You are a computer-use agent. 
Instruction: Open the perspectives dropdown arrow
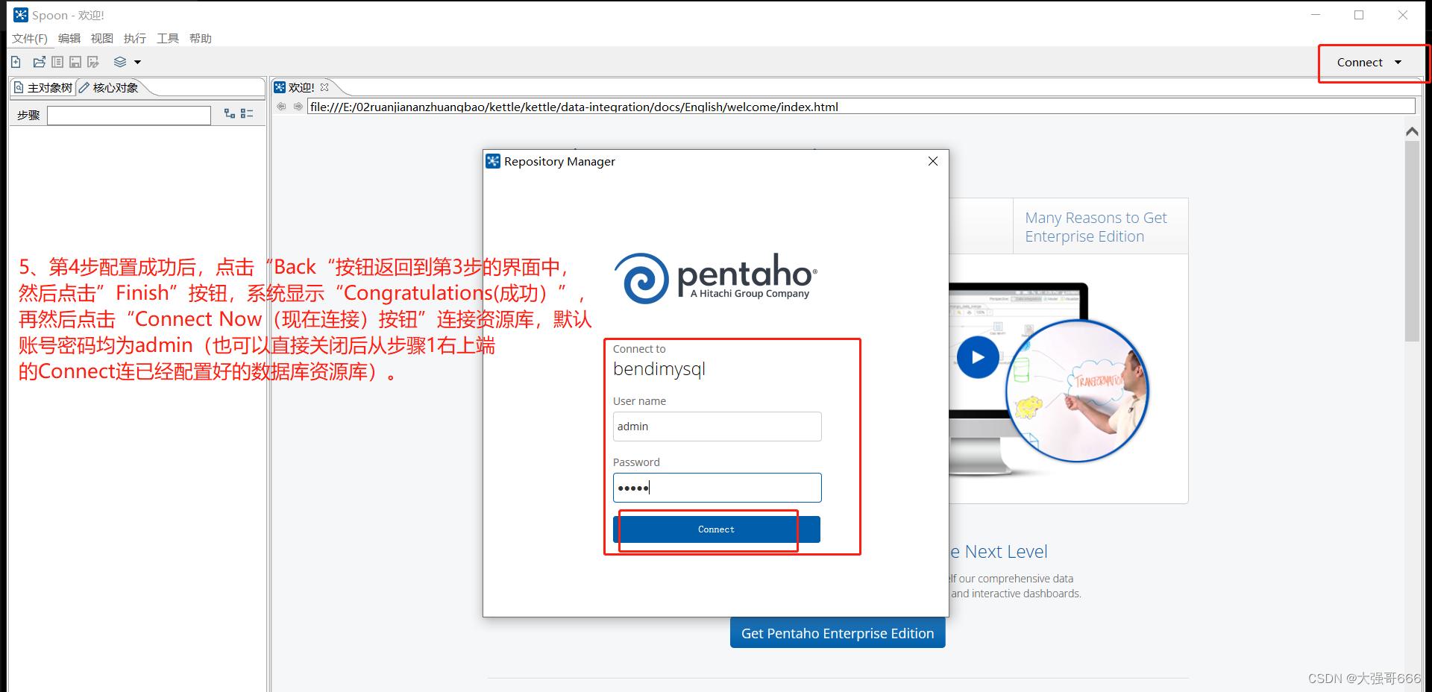[137, 63]
